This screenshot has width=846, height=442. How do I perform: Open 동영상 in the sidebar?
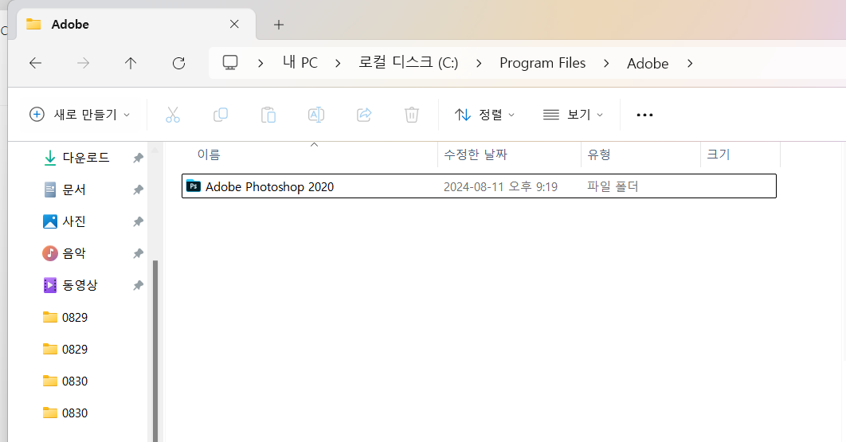click(x=80, y=285)
